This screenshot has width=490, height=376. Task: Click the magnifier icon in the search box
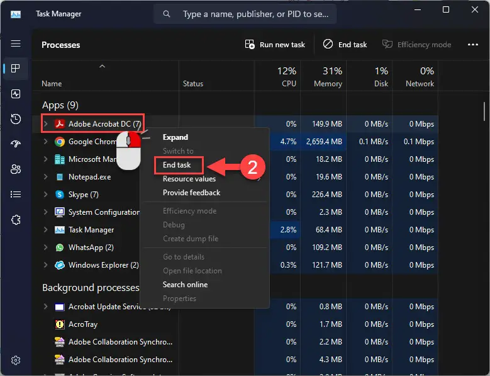(167, 14)
